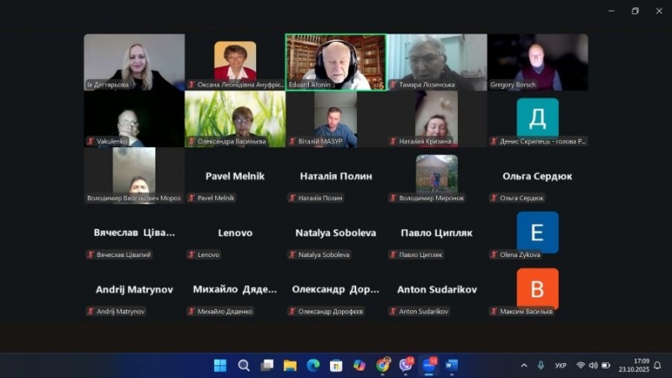Expand the hidden tray icons chevron

coord(524,365)
